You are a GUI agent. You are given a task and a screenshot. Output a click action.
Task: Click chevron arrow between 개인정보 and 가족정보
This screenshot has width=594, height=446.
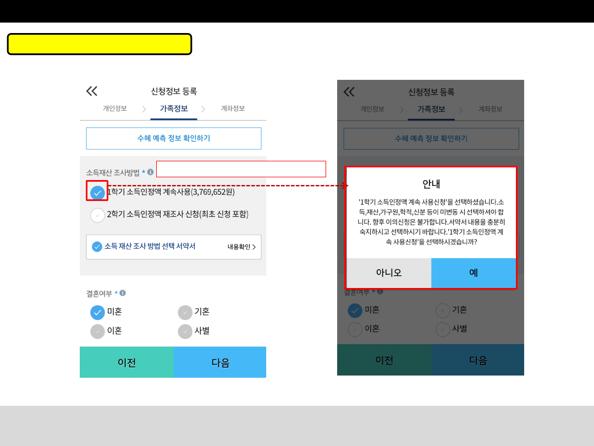pyautogui.click(x=144, y=109)
